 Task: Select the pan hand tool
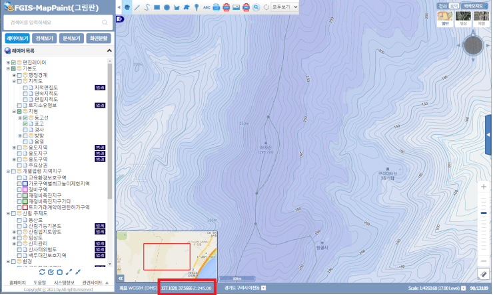127,7
